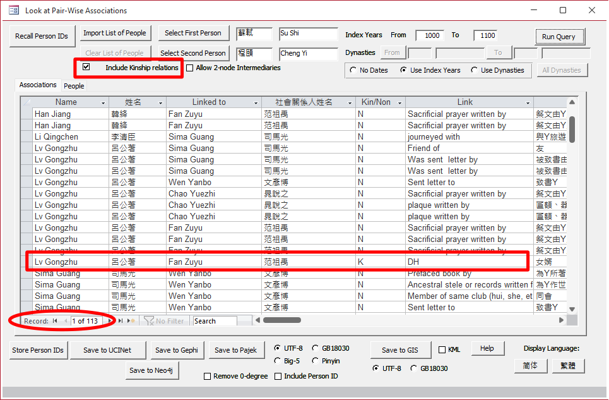Open Name column filter dropdown

point(103,102)
